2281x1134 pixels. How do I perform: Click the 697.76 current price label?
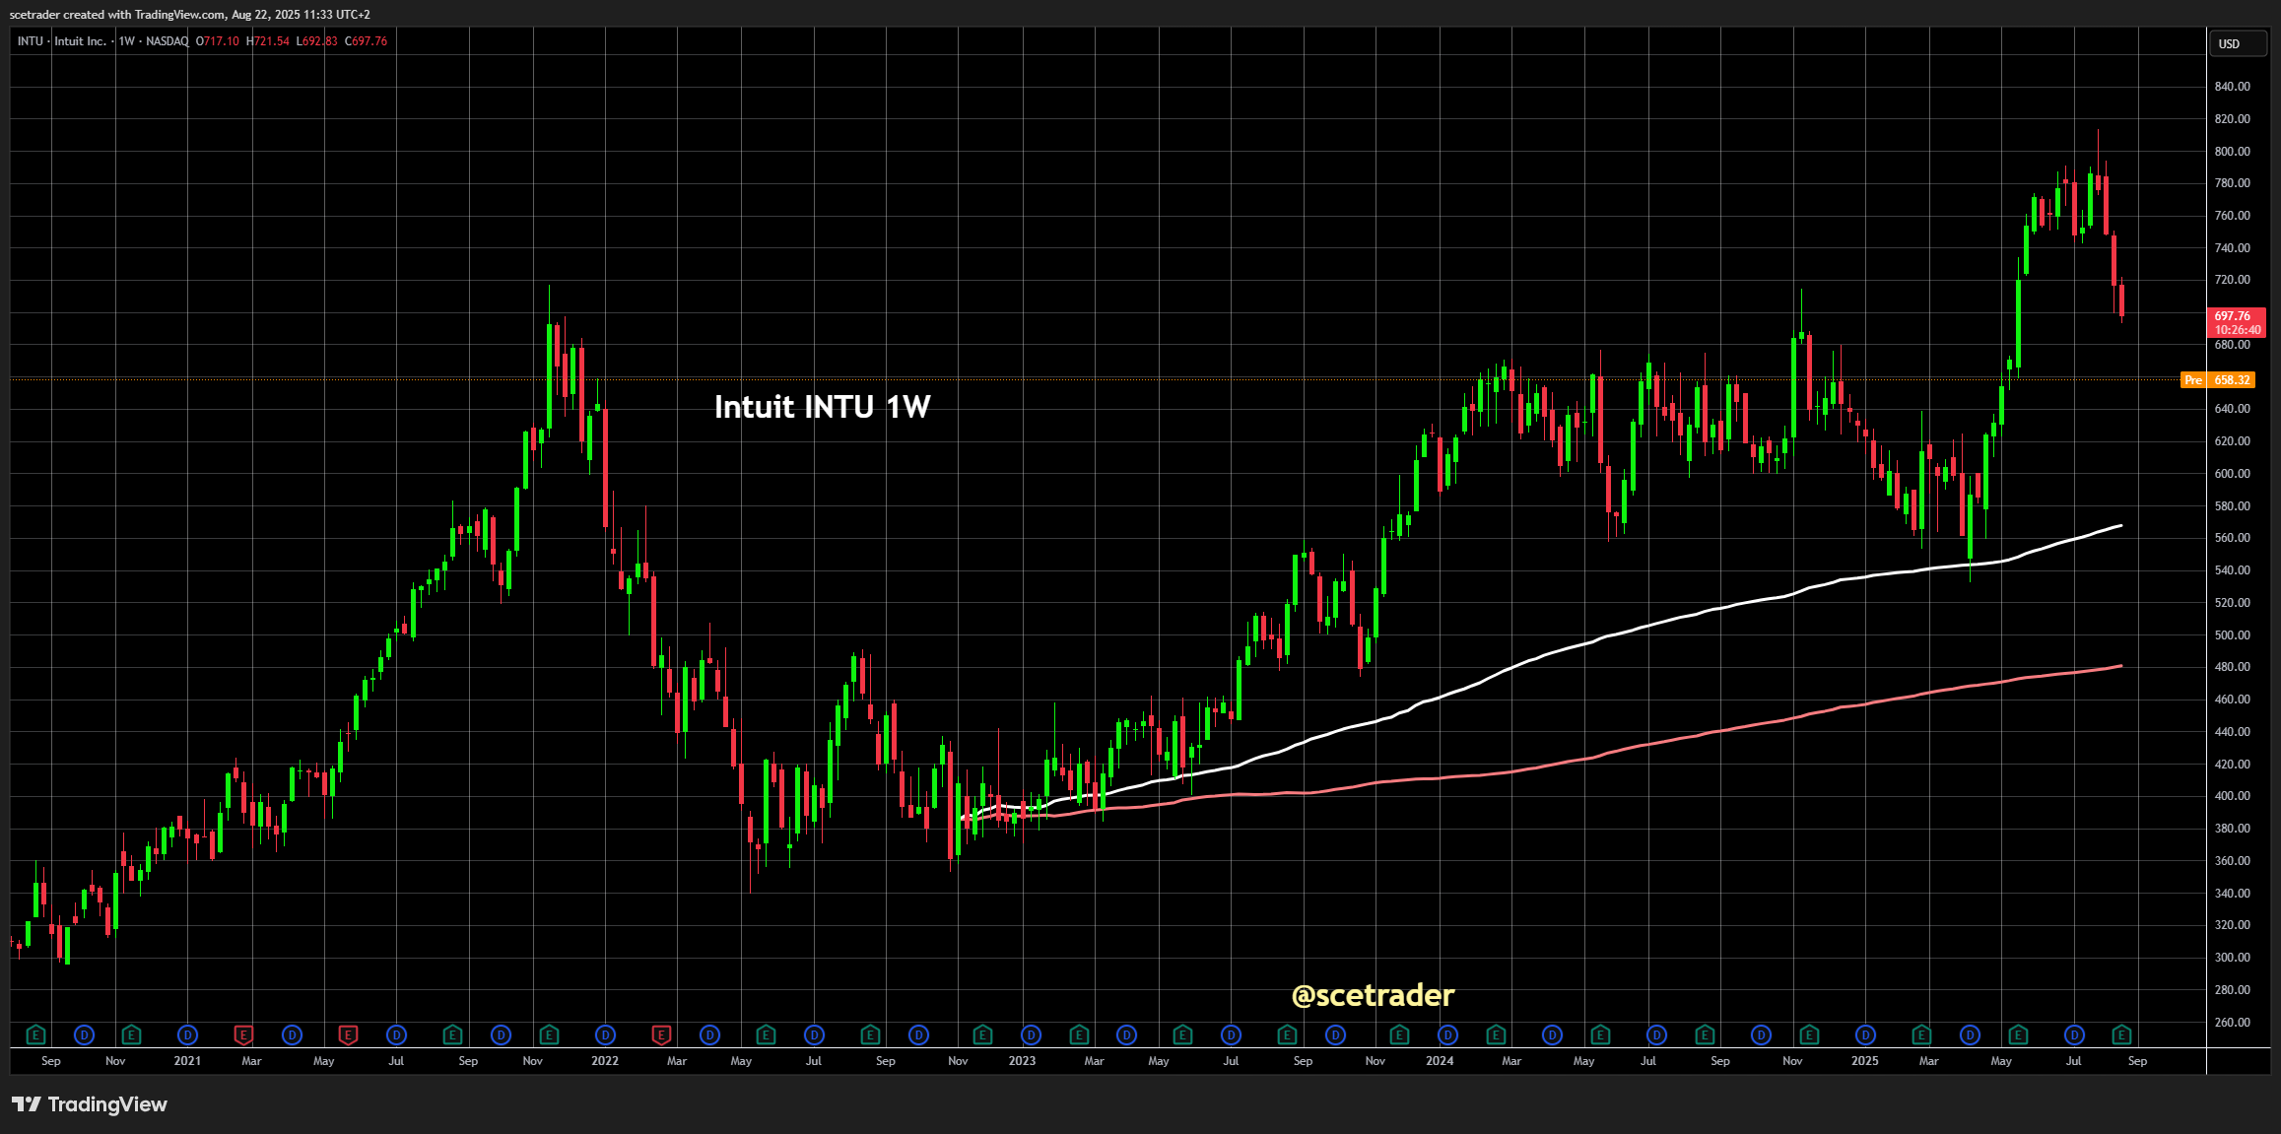click(2238, 323)
